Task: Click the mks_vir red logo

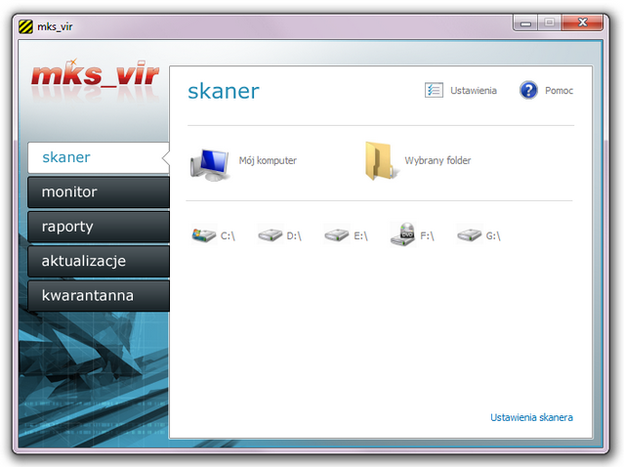Action: coord(95,73)
